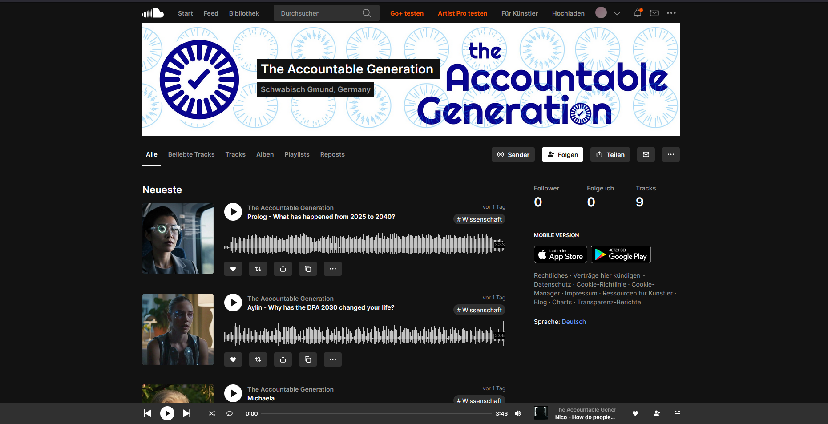Open the notifications bell icon
Image resolution: width=828 pixels, height=424 pixels.
(637, 13)
